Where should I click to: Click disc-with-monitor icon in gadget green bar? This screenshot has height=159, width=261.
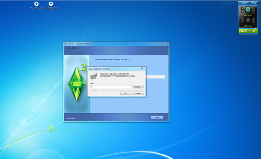coord(246,31)
